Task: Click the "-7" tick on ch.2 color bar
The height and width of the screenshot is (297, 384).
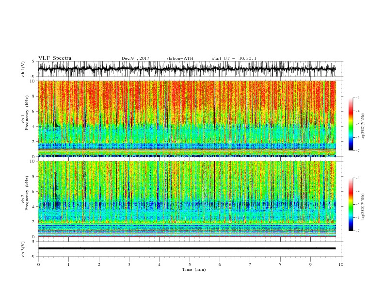Action: tap(358, 231)
